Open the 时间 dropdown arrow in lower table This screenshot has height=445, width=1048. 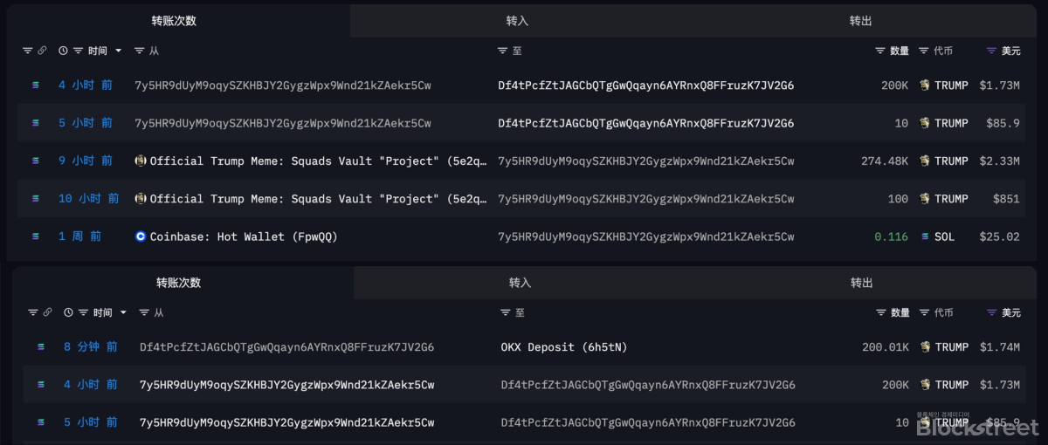[123, 312]
